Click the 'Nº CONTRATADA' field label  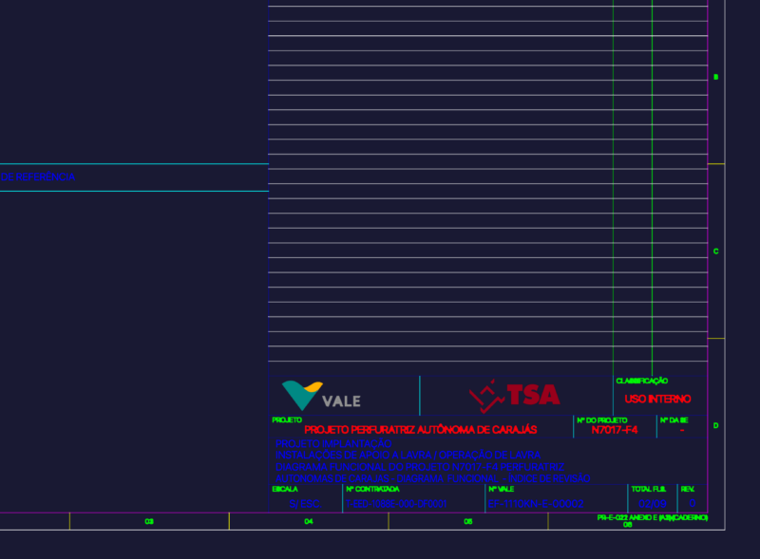click(372, 490)
